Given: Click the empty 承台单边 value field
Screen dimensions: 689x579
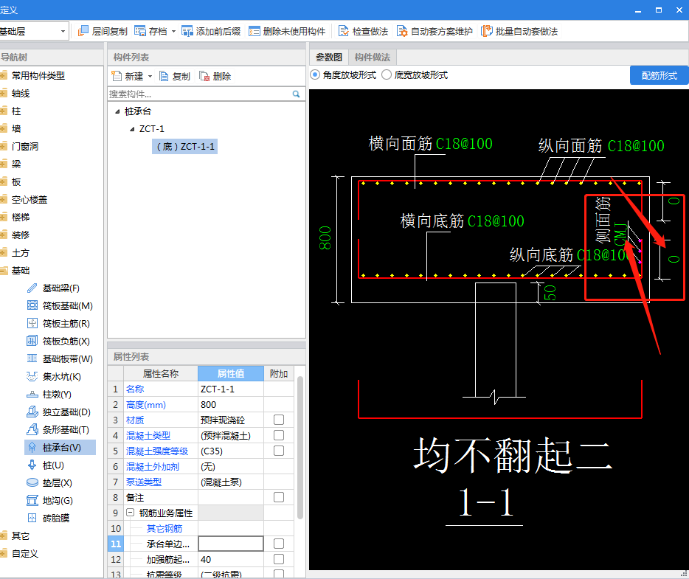Looking at the screenshot, I should [231, 544].
